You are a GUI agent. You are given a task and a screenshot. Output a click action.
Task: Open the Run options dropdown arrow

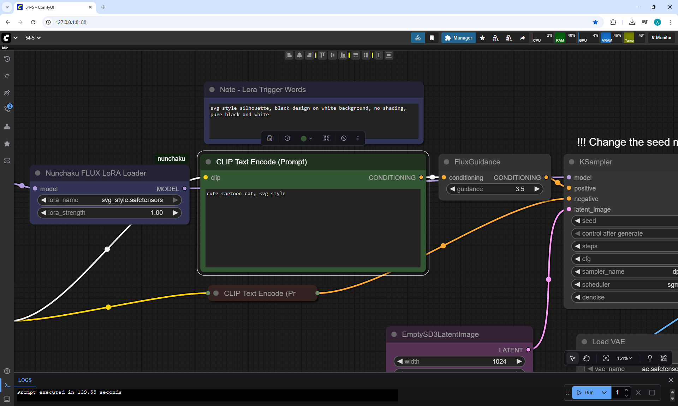(604, 393)
